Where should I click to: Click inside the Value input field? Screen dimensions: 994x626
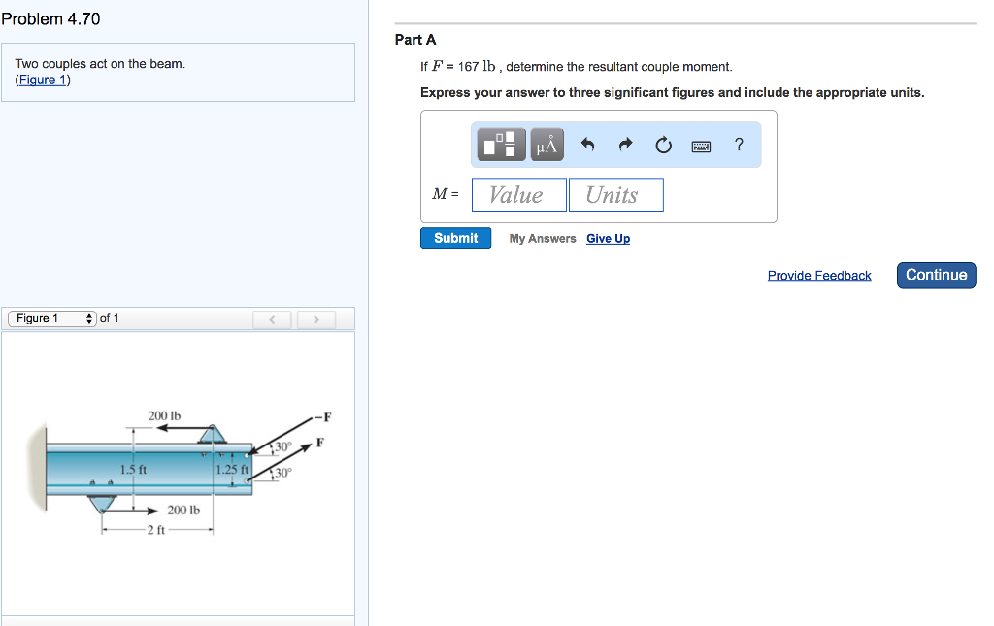point(518,194)
